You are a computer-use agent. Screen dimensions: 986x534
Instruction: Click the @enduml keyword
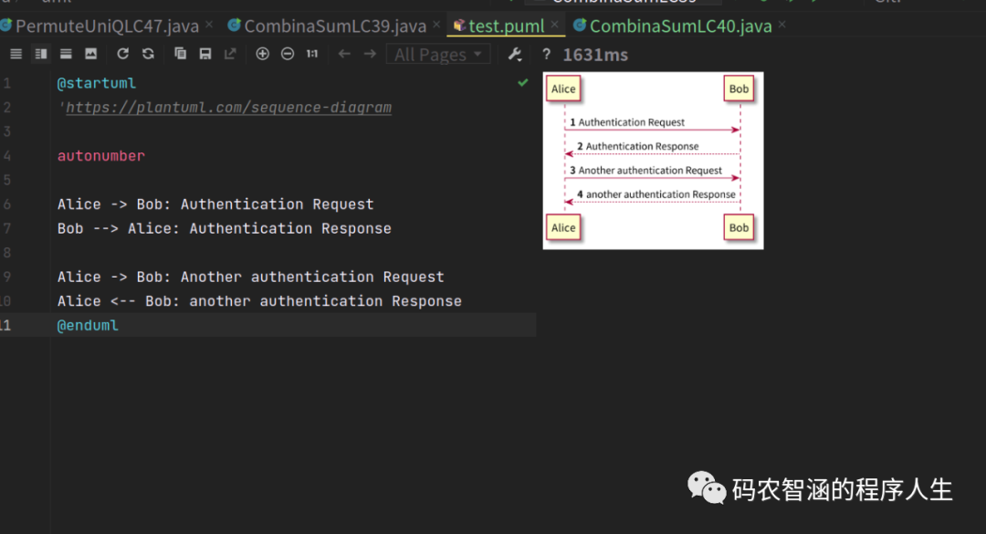[x=88, y=326]
